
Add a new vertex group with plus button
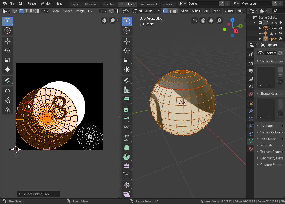(x=280, y=69)
